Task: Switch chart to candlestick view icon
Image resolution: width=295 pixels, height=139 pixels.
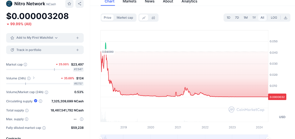Action: pos(153,18)
